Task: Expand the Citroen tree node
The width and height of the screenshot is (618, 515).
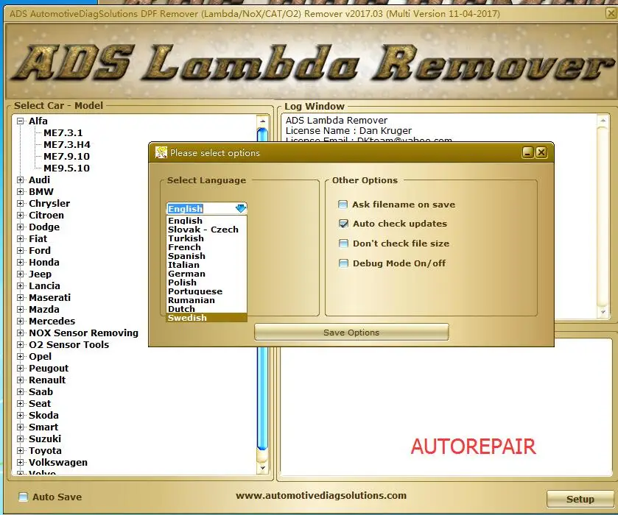Action: [20, 216]
